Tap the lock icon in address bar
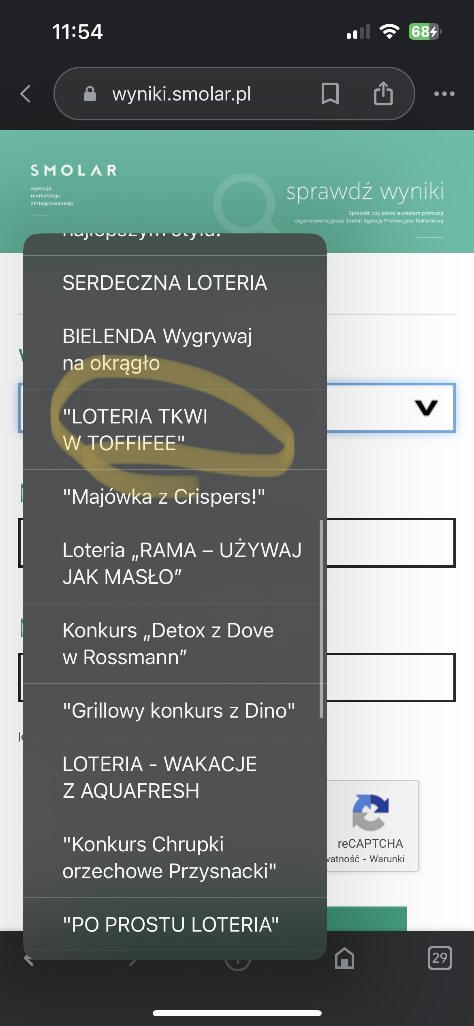Image resolution: width=474 pixels, height=1026 pixels. pos(90,94)
